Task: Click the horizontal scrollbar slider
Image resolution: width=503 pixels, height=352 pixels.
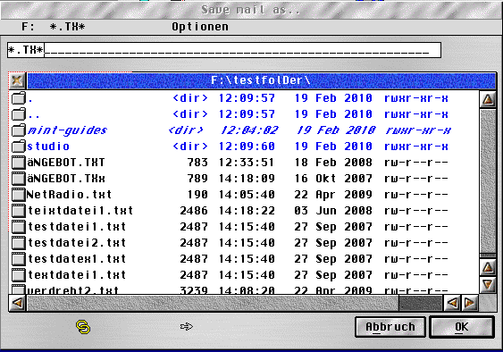Action: 213,303
